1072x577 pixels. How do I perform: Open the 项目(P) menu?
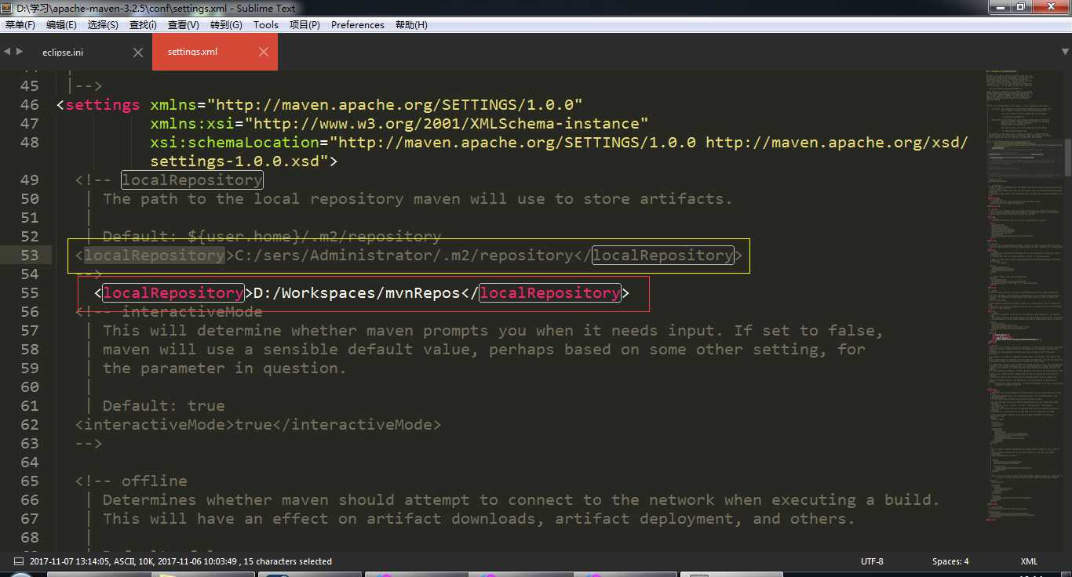304,24
